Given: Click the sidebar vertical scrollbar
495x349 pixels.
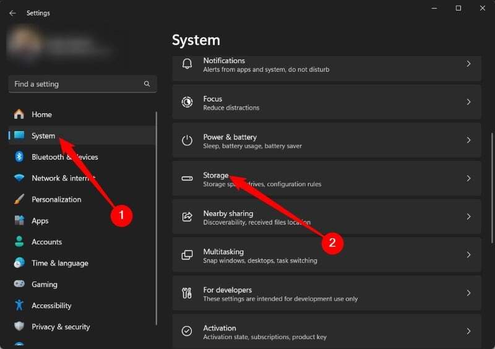Looking at the screenshot, I should tap(157, 218).
